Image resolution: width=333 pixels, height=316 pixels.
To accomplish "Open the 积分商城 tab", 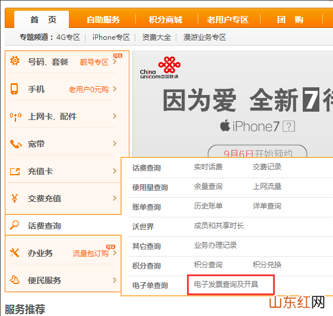I will [x=166, y=20].
